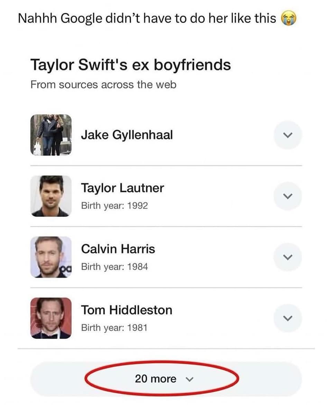
Task: Open Calvin Harris's photo thumbnail
Action: [51, 257]
